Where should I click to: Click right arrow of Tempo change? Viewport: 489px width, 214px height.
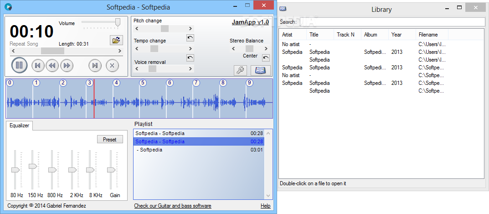(190, 48)
